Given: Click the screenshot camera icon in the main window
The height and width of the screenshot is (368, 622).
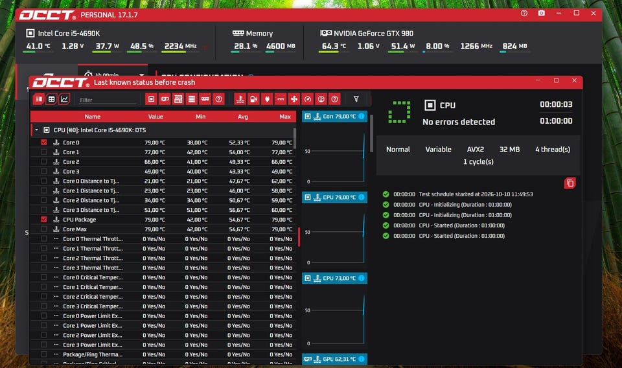Looking at the screenshot, I should (541, 13).
